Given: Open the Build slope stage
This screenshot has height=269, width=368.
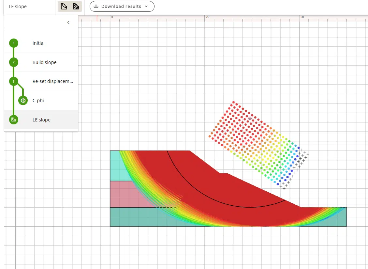Looking at the screenshot, I should click(x=41, y=62).
